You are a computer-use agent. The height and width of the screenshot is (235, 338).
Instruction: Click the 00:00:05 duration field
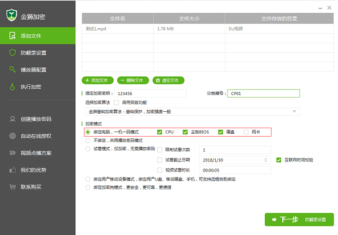point(235,170)
